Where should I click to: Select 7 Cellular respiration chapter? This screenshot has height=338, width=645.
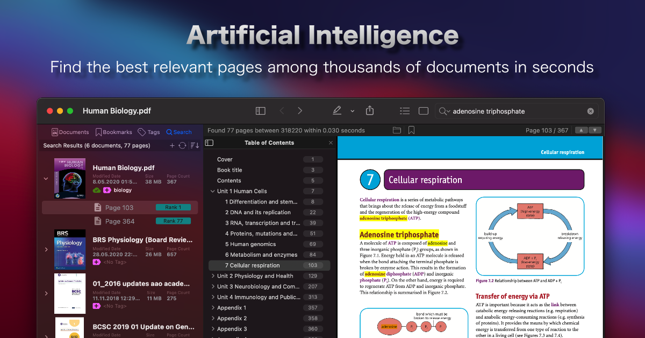[x=269, y=265]
